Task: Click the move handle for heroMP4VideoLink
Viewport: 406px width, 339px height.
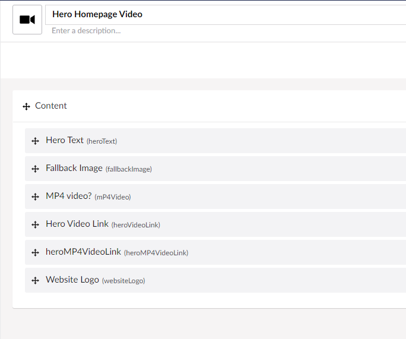Action: click(36, 253)
